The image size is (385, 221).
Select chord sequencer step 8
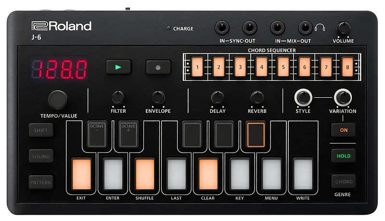[x=347, y=67]
